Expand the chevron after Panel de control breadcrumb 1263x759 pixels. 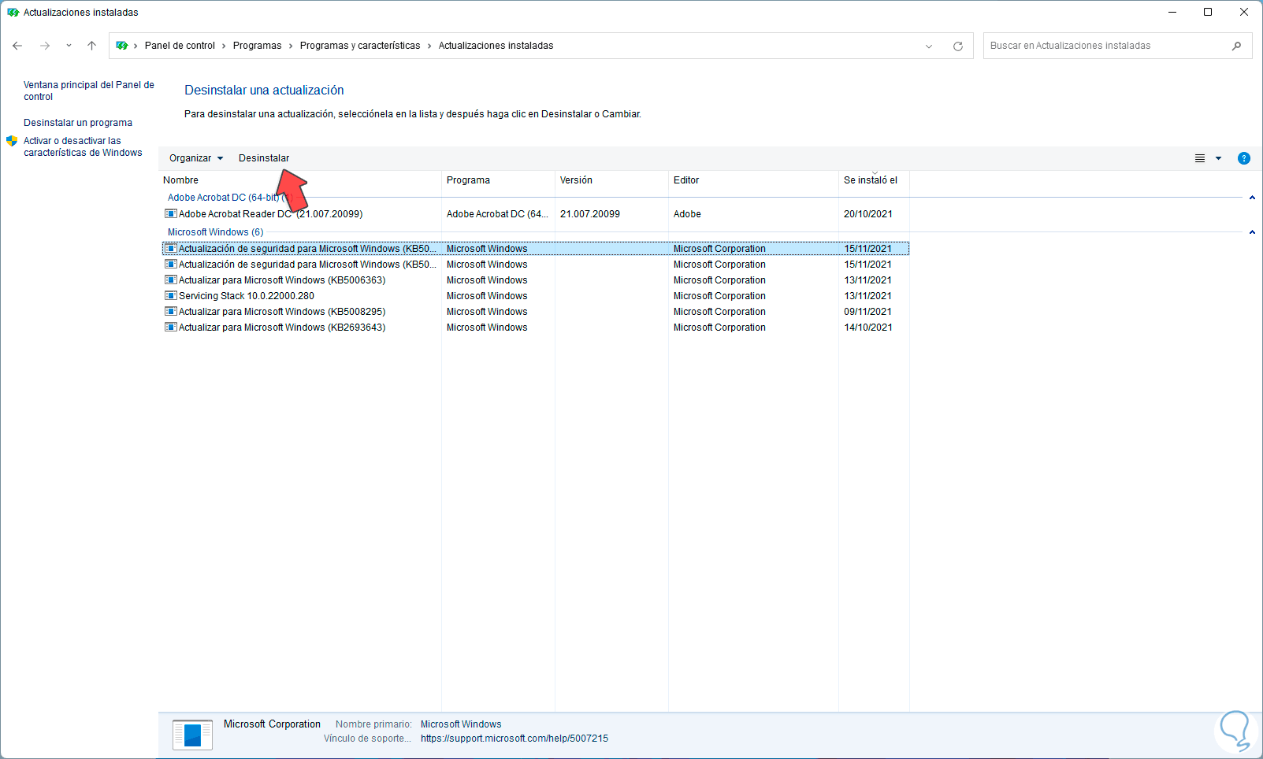click(225, 46)
